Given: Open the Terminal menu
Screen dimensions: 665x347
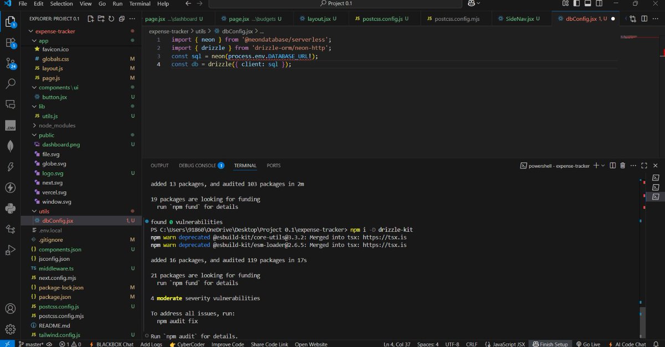Looking at the screenshot, I should [x=140, y=4].
